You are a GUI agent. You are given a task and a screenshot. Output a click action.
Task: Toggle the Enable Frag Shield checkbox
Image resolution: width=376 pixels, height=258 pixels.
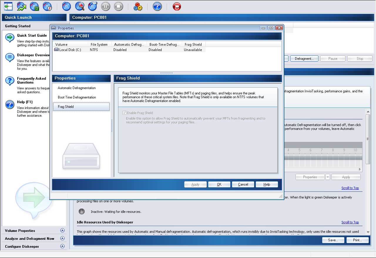(125, 113)
